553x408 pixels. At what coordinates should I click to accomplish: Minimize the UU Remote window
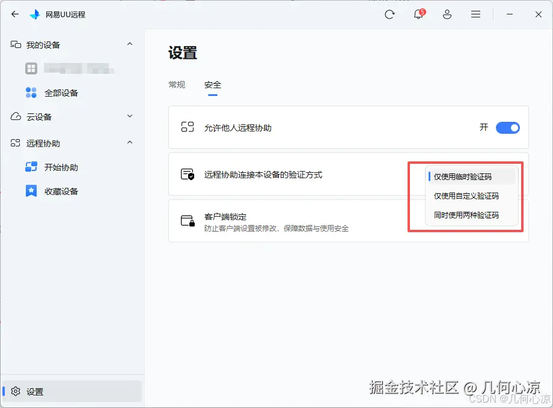tap(510, 14)
